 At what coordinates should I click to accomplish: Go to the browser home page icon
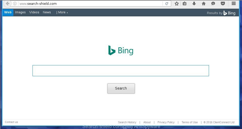point(204,4)
